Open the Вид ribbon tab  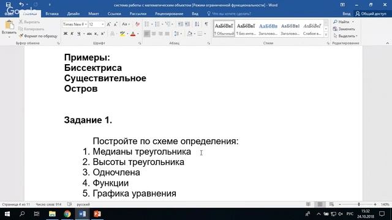point(195,13)
